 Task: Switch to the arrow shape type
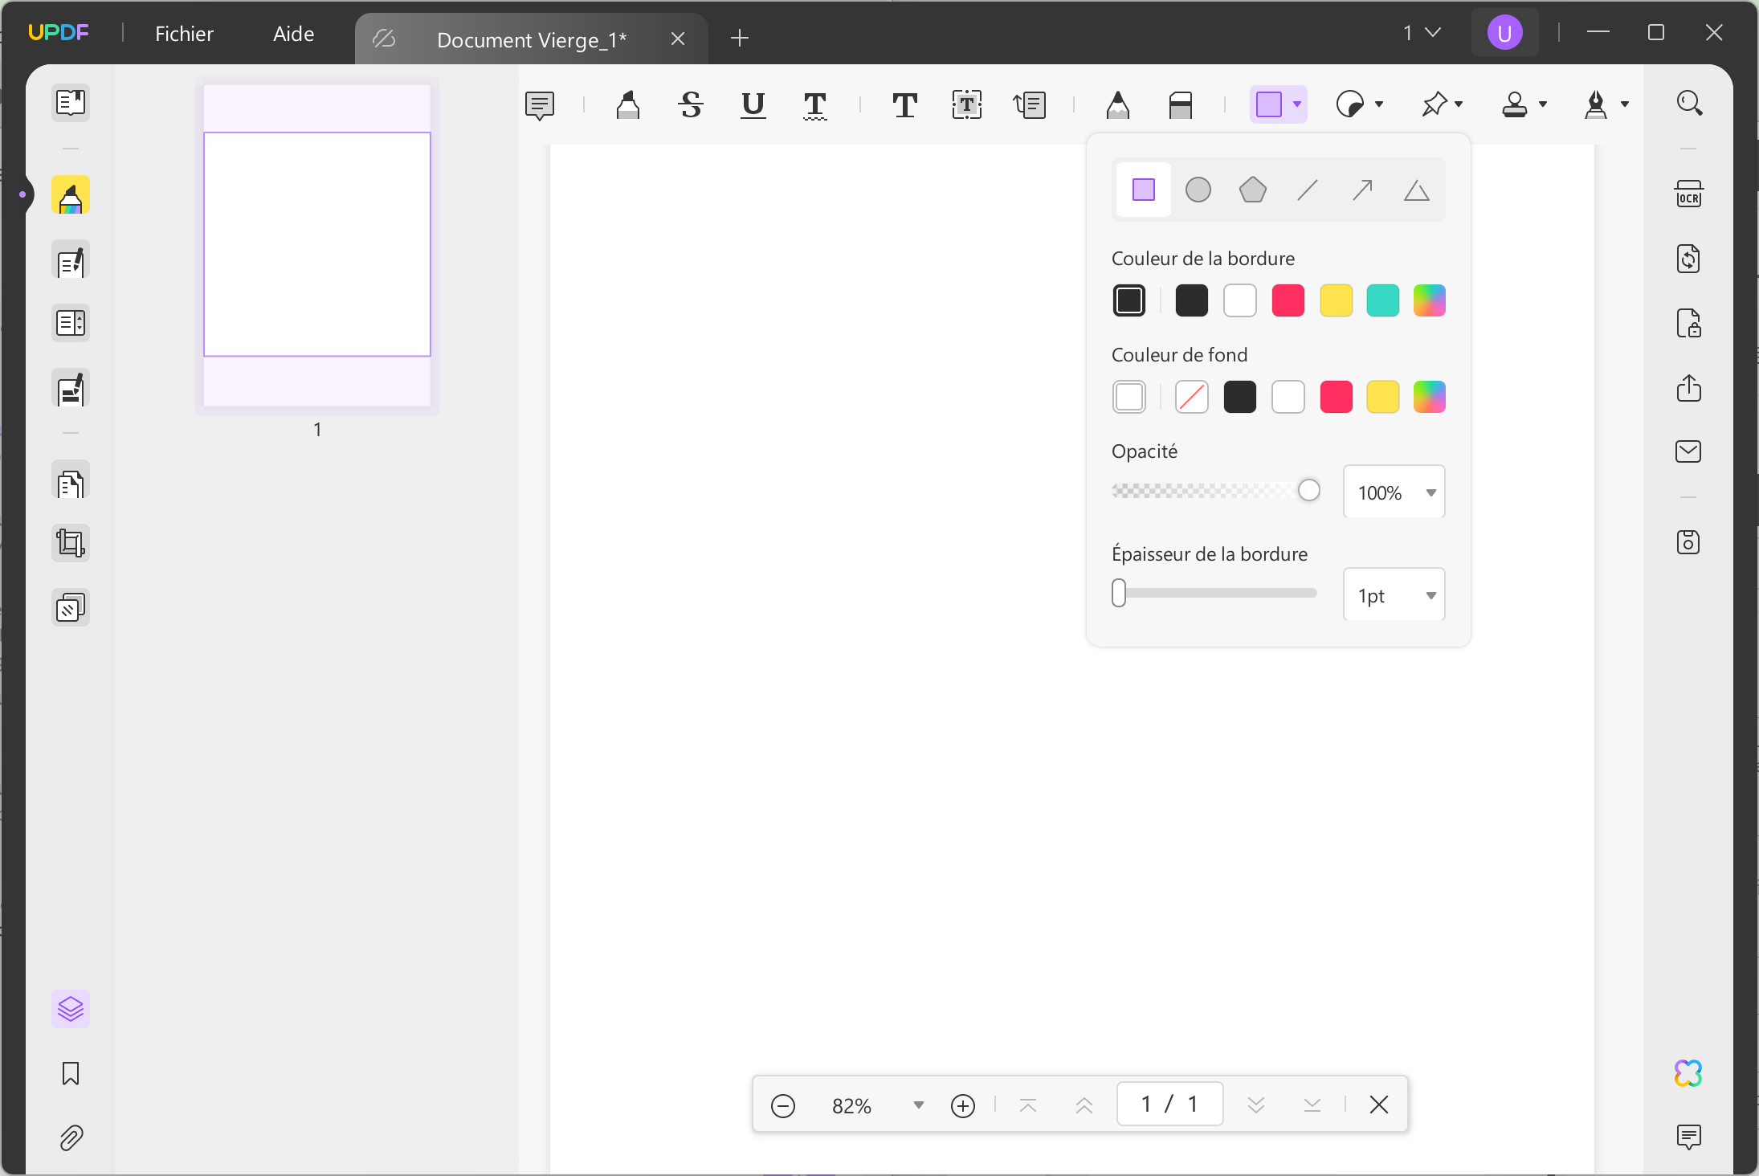coord(1361,190)
